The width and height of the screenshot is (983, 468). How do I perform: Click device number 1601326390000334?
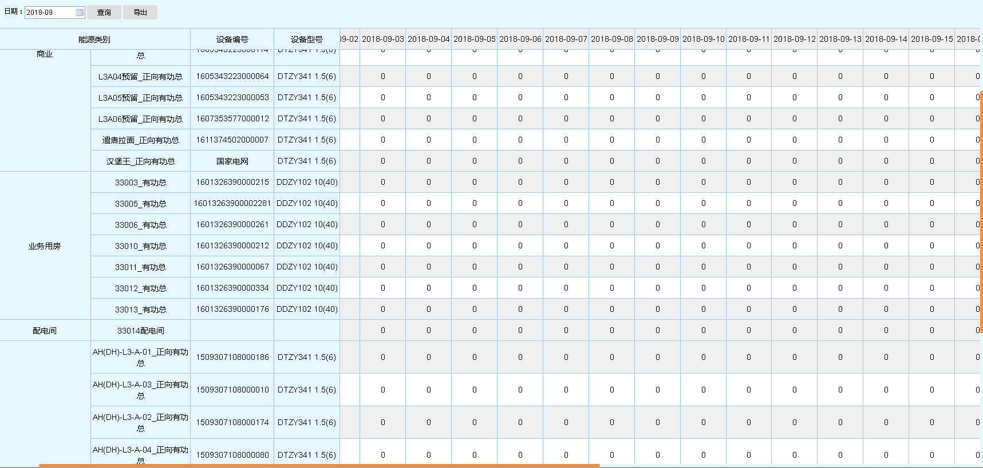click(232, 288)
